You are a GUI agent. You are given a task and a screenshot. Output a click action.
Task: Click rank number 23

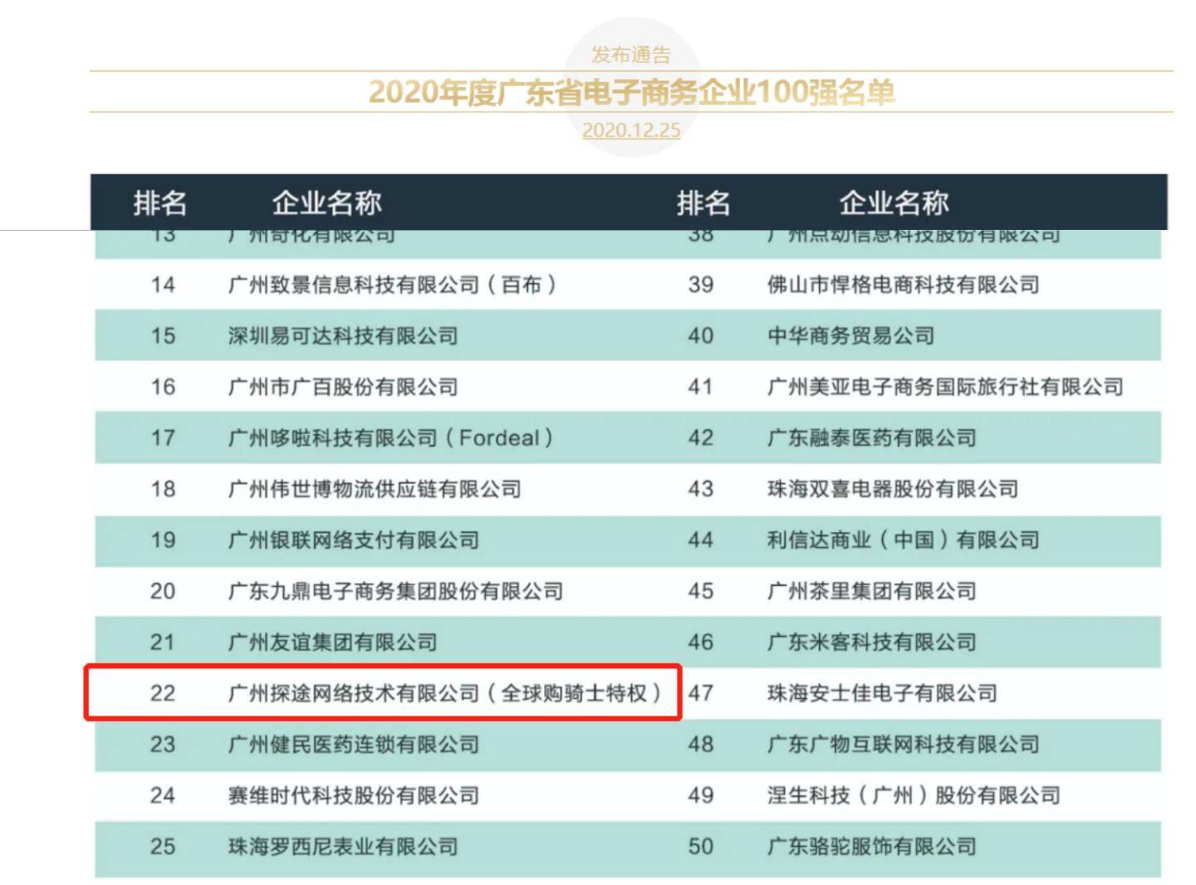pos(163,745)
